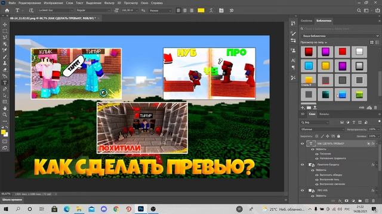Open the Справка menu
The width and height of the screenshot is (382, 214).
[x=156, y=3]
